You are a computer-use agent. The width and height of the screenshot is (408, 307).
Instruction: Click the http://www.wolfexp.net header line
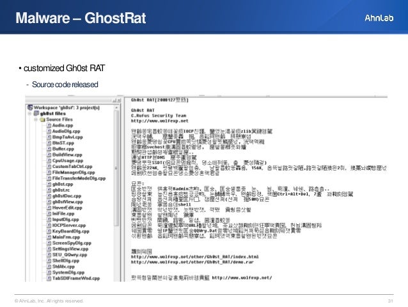(159, 121)
